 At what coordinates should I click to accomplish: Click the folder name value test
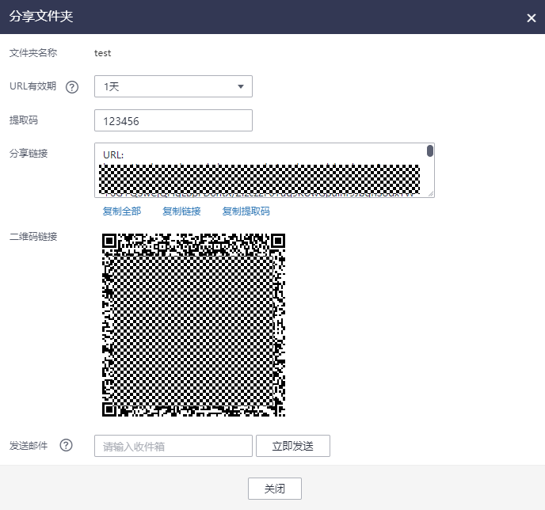tap(102, 53)
